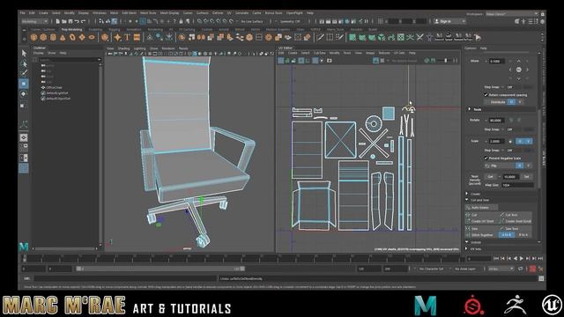Open the Mesh Tools menu
The height and width of the screenshot is (317, 564).
pyautogui.click(x=148, y=13)
